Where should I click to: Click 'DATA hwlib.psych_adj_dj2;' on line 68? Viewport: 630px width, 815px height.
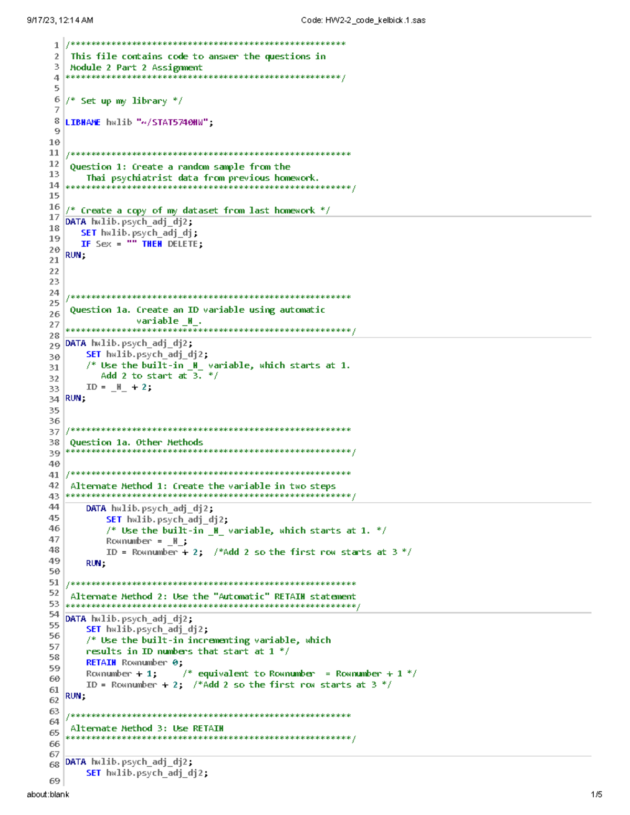point(129,761)
